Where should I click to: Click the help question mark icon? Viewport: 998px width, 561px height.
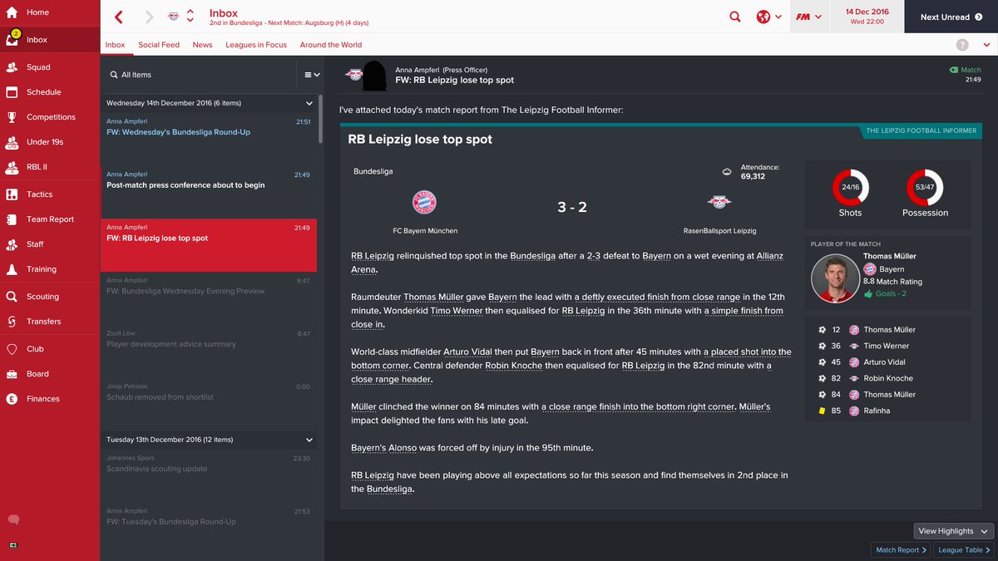pos(962,45)
